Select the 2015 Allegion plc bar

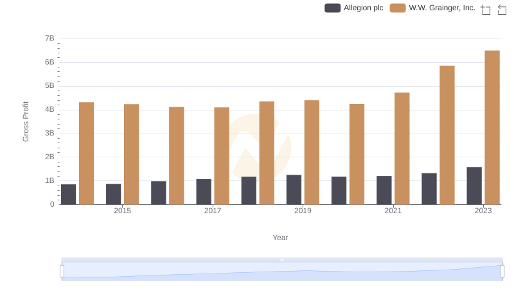(114, 194)
